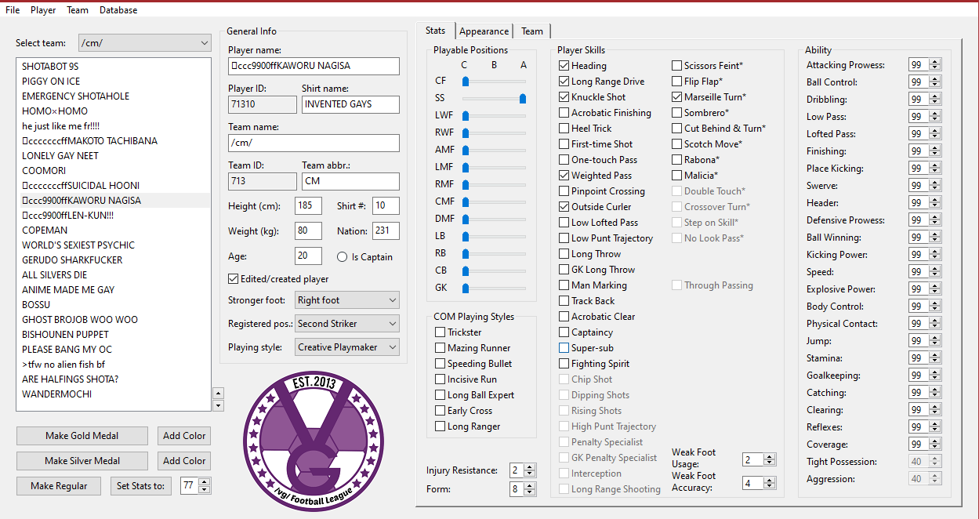Click the SS position slider handle

(523, 98)
